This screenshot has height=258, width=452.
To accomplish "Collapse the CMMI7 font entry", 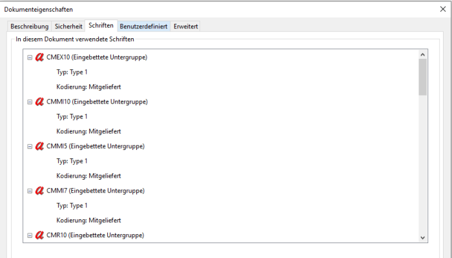I will (x=30, y=191).
